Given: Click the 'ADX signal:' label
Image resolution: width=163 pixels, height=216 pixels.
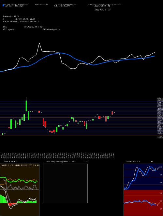Looking at the screenshot, I should (8, 29).
